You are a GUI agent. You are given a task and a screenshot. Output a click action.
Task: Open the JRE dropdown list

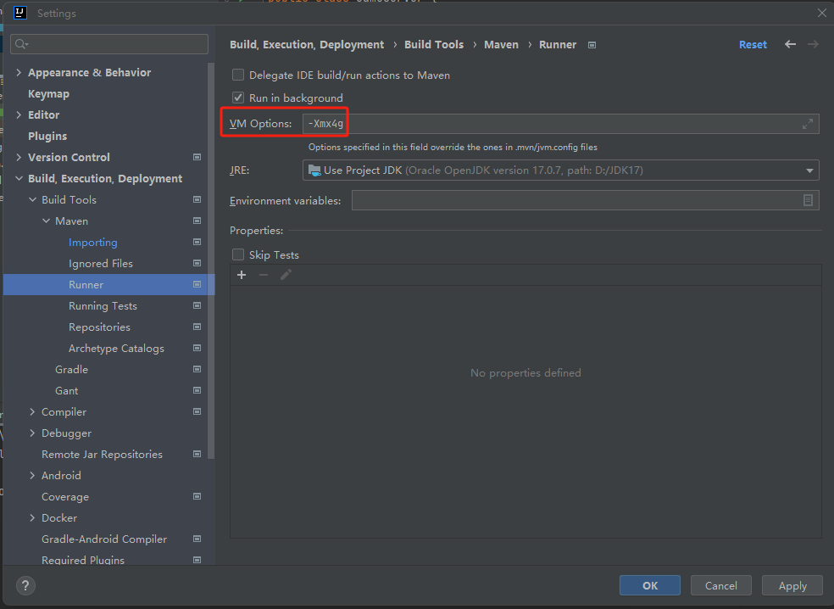[809, 170]
